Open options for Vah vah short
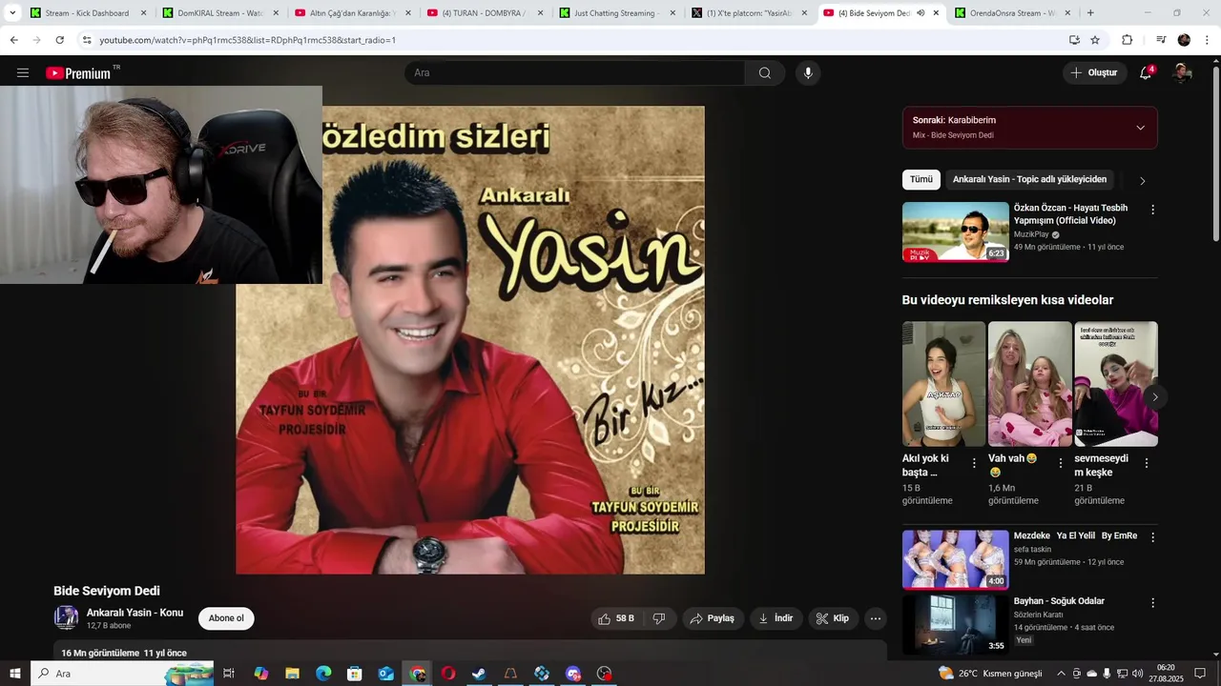Viewport: 1221px width, 686px height. pos(1060,463)
